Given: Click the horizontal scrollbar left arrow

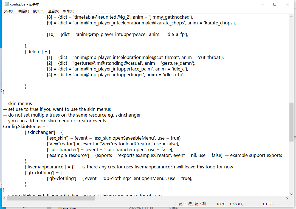Looking at the screenshot, I should (4, 198).
